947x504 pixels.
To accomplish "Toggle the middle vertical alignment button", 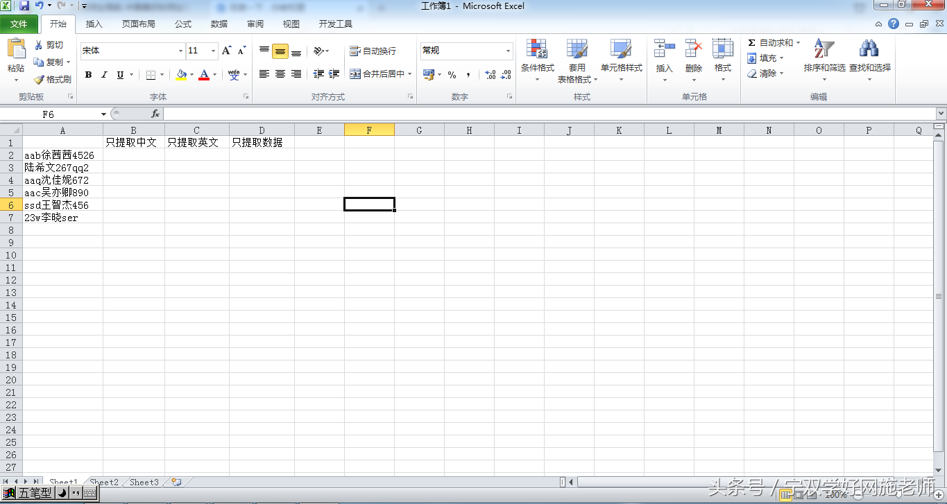I will [280, 51].
